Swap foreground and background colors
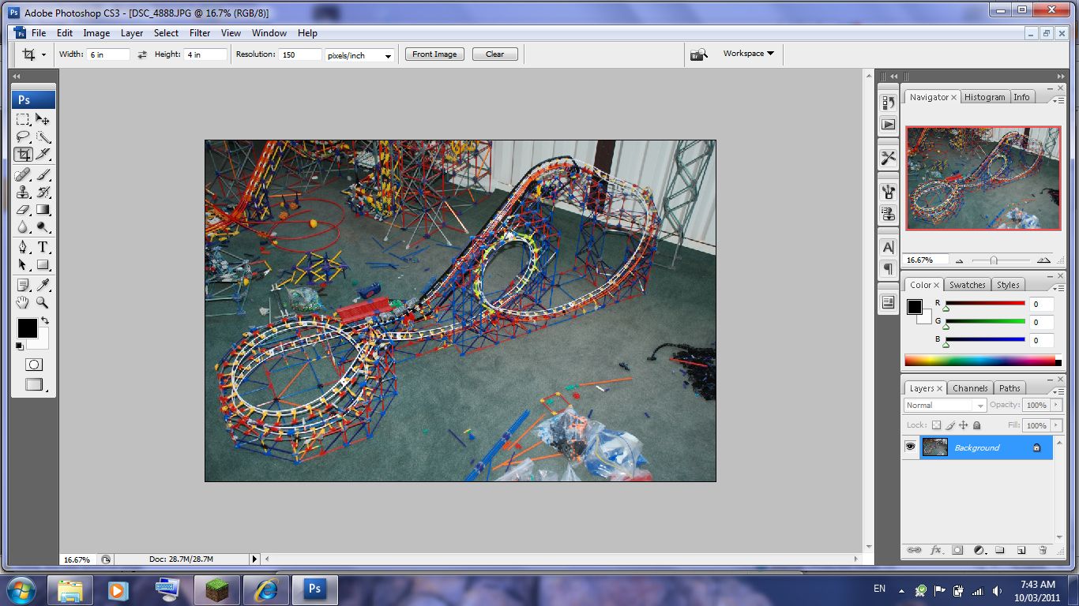This screenshot has height=606, width=1079. pos(45,320)
